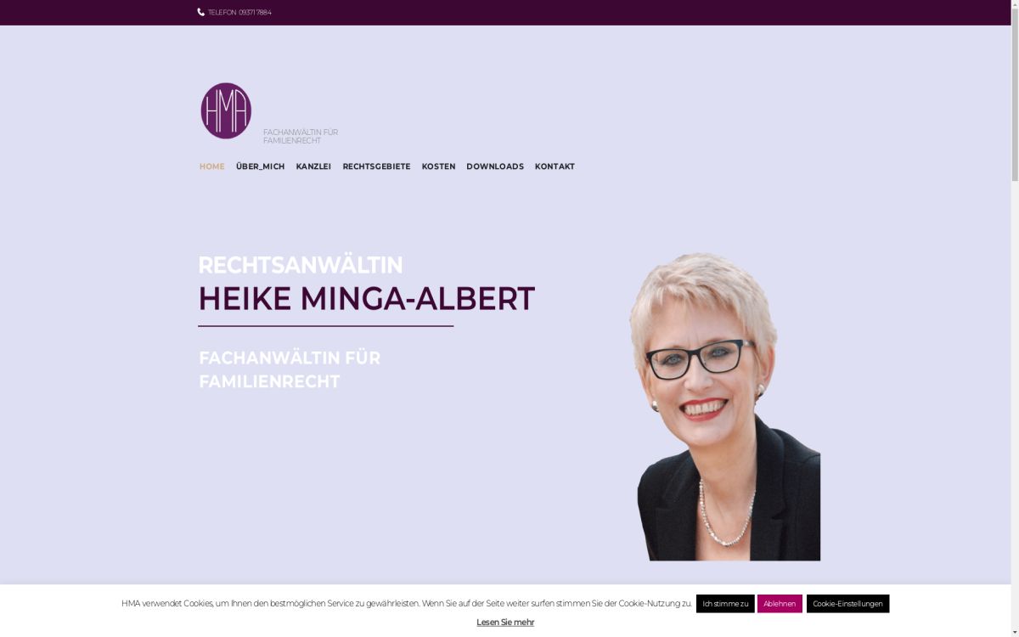Viewport: 1019px width, 637px height.
Task: Click the phone number 09371 7884
Action: coord(255,13)
